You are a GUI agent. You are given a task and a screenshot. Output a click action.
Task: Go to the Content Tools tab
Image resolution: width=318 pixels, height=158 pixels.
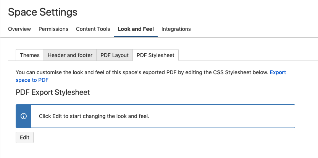coord(93,29)
